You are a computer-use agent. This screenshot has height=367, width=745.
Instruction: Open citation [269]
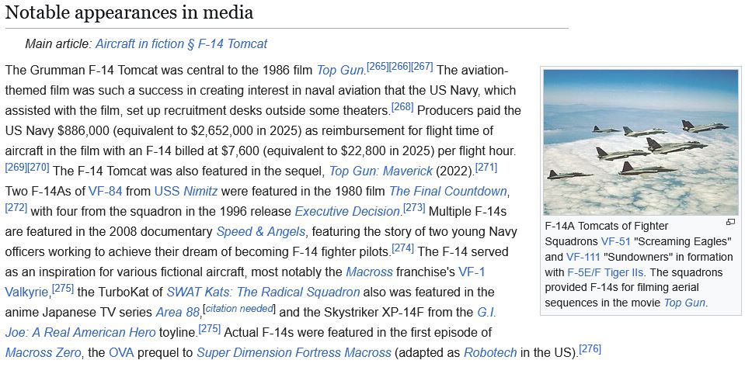pos(16,167)
